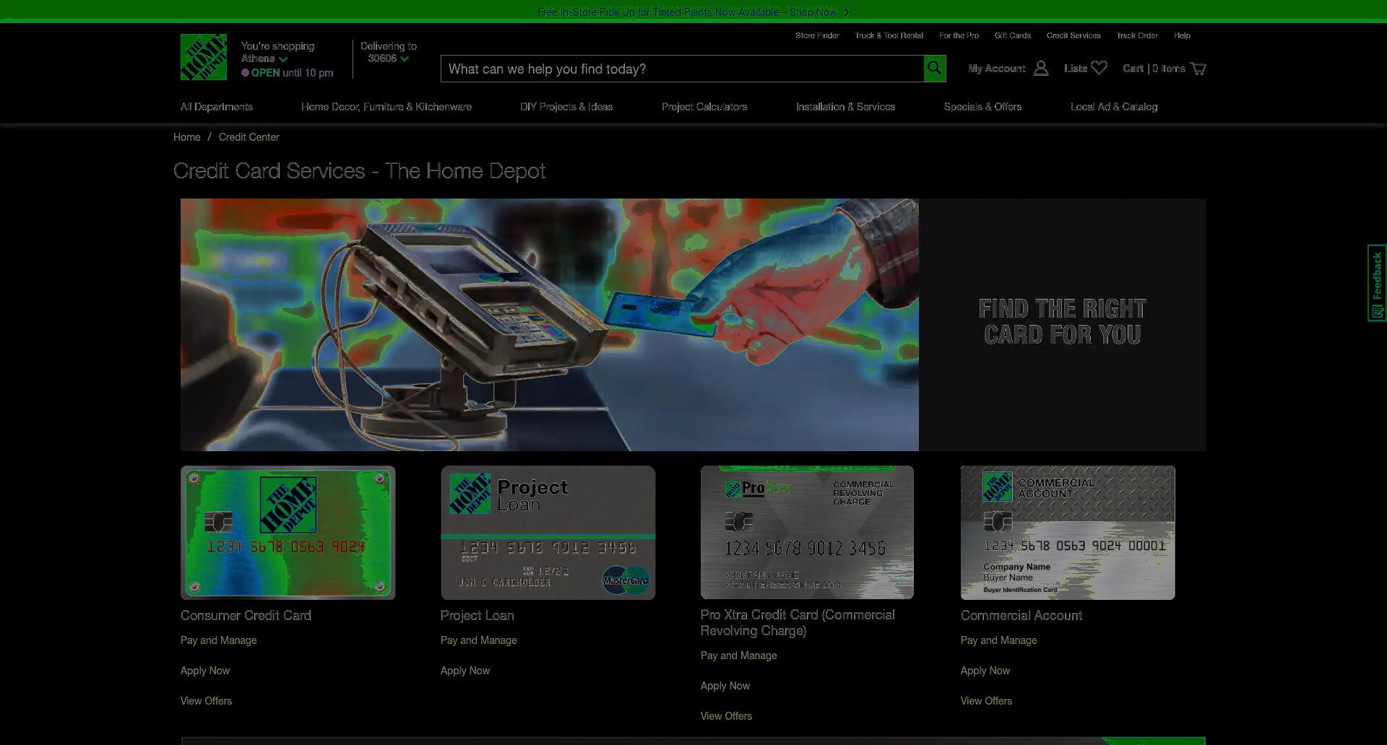1387x745 pixels.
Task: Click 'Credit Card Services - The Home Depot' title
Action: click(360, 171)
